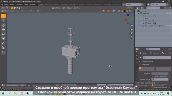Screen dimensions: 172x96
Task: Open the Options dropdown in viewport header
Action: (130, 8)
